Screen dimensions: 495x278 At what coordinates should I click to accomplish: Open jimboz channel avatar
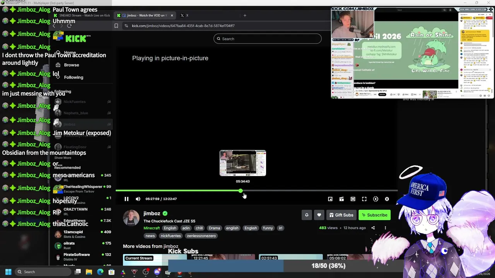tap(131, 217)
